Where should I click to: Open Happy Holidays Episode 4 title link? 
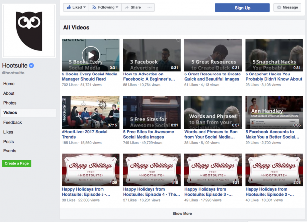152,192
